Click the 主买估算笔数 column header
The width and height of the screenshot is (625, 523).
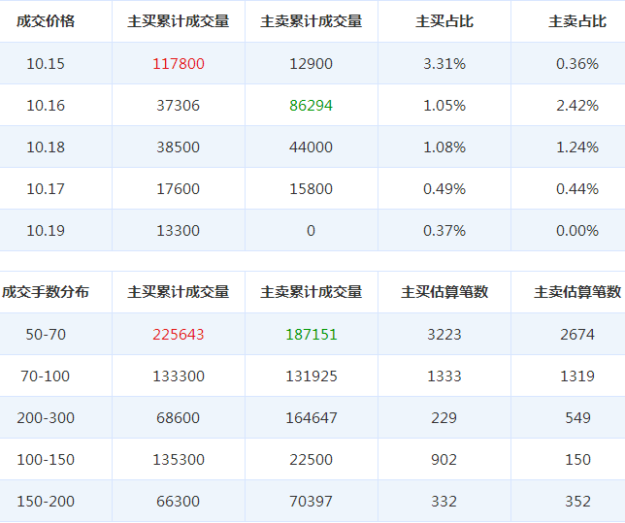[444, 292]
